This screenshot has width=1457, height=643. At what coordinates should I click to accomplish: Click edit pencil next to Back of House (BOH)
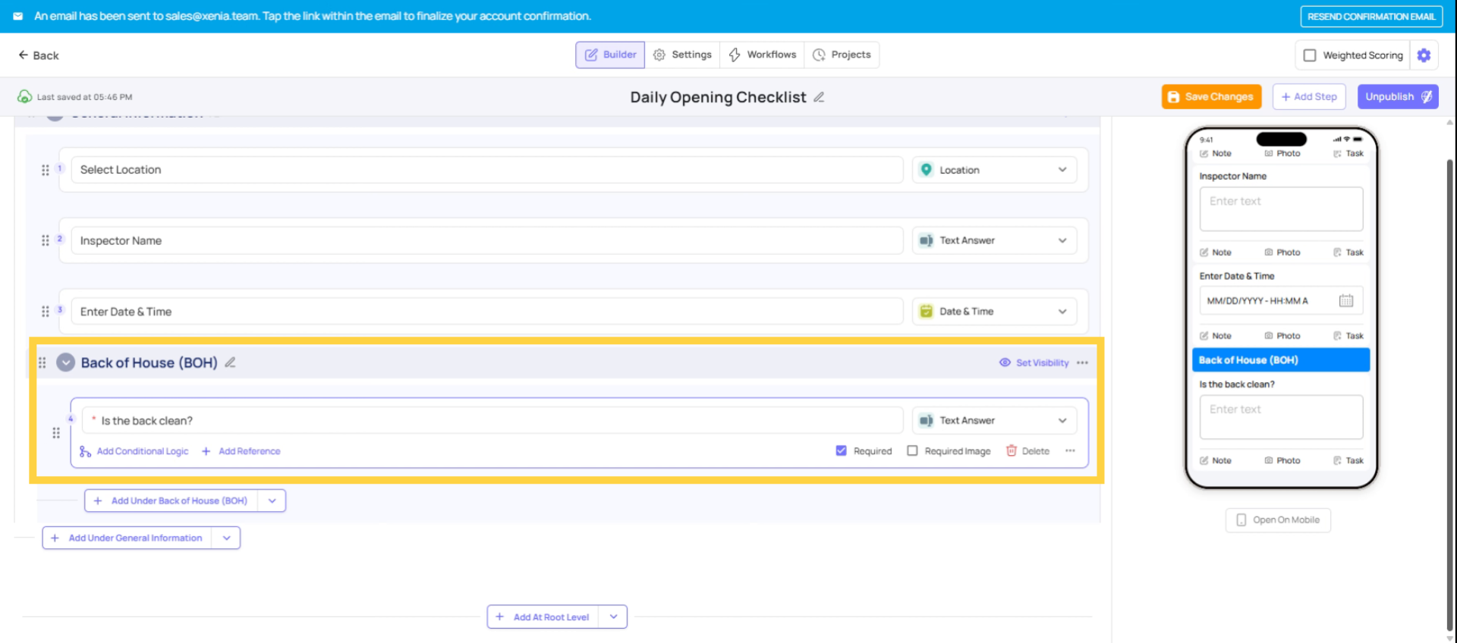pyautogui.click(x=230, y=362)
